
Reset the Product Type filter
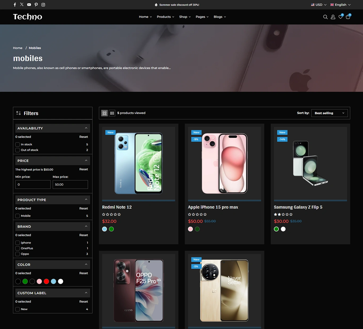tap(83, 209)
